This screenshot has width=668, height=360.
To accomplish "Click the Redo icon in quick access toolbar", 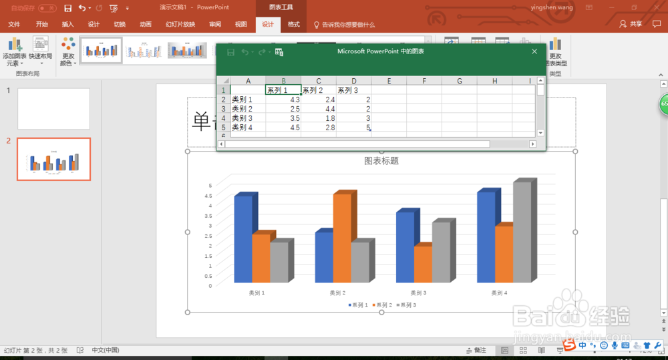I will pos(99,7).
